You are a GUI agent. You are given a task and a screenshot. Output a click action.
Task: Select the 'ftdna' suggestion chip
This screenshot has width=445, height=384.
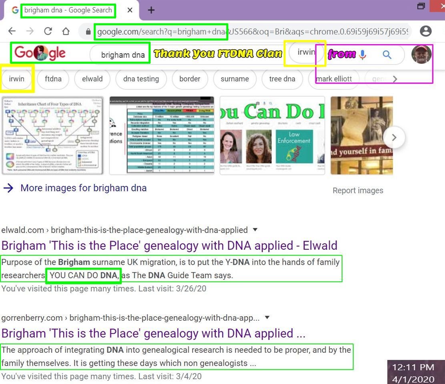coord(53,79)
